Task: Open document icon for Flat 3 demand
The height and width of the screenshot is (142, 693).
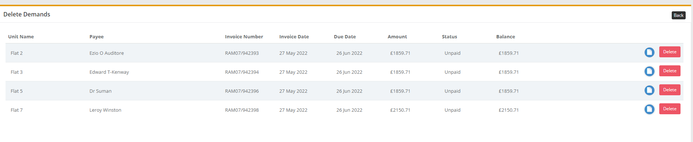Action: 649,72
